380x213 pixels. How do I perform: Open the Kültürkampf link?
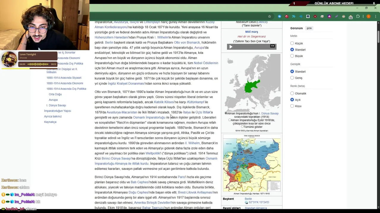(196, 102)
